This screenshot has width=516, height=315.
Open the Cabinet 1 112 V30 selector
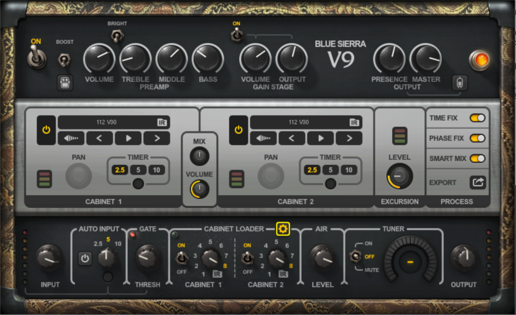(114, 122)
